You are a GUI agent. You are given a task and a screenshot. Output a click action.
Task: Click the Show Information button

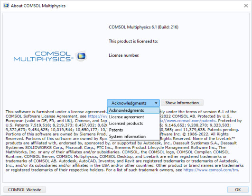click(x=182, y=103)
